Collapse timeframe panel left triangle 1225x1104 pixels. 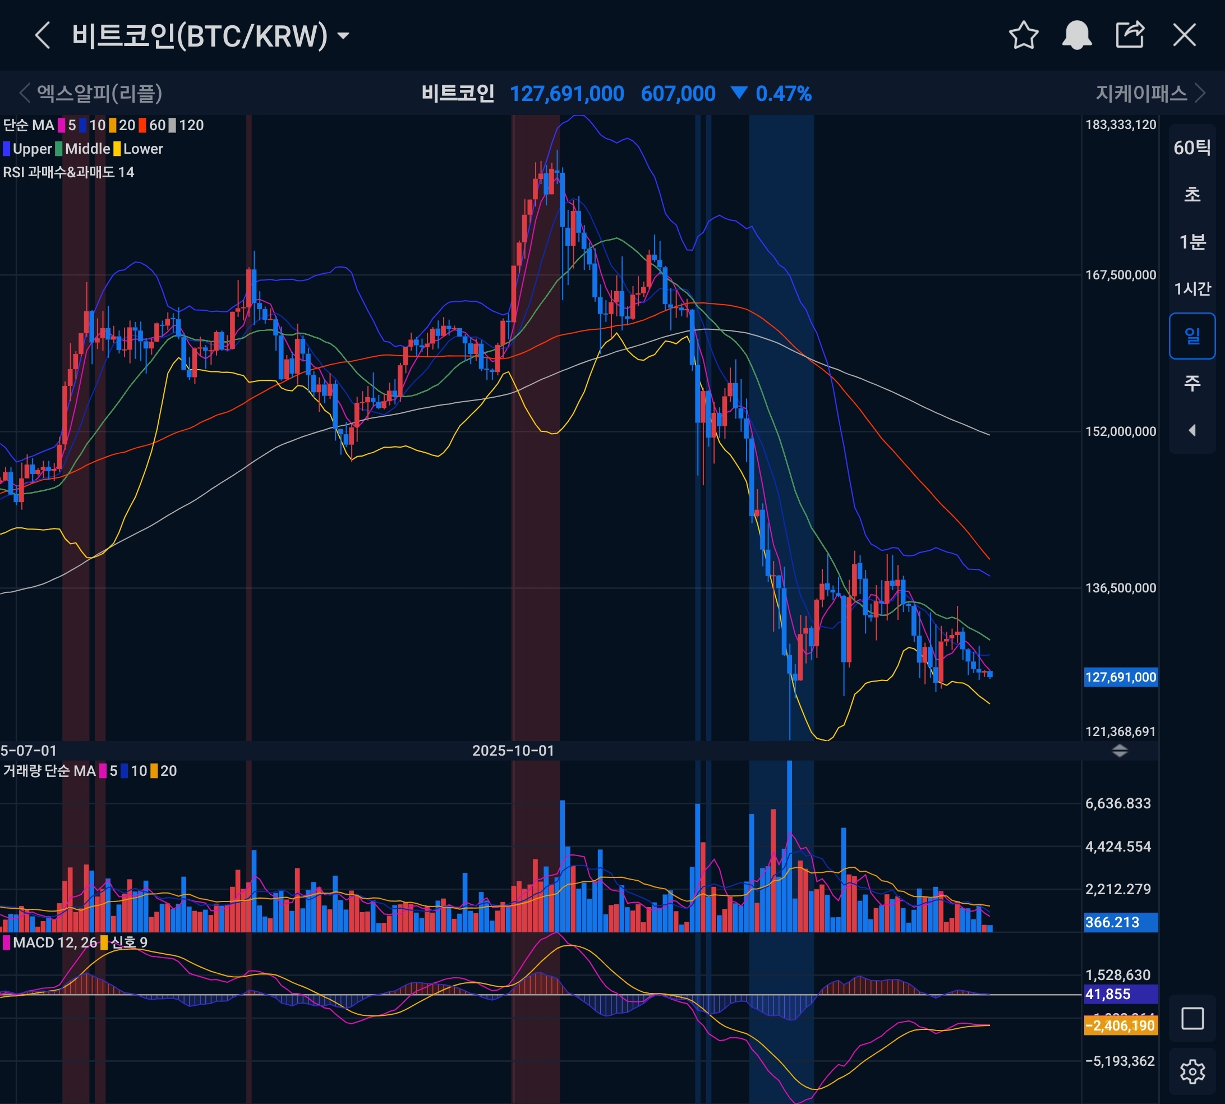1192,430
